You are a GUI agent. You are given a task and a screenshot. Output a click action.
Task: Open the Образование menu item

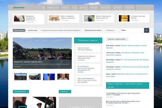pos(105,8)
